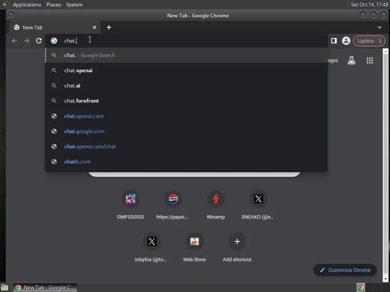Open the profile avatar menu
Viewport: 390px width, 292px height.
(346, 41)
